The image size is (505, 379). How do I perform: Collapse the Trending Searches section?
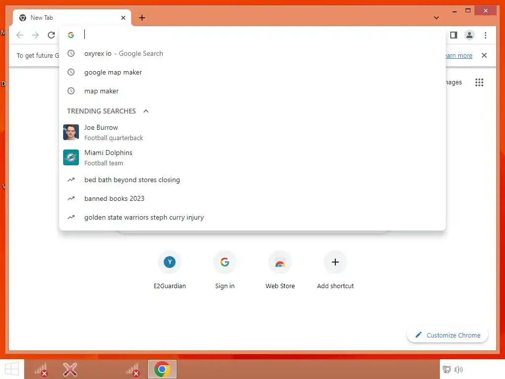tap(146, 111)
